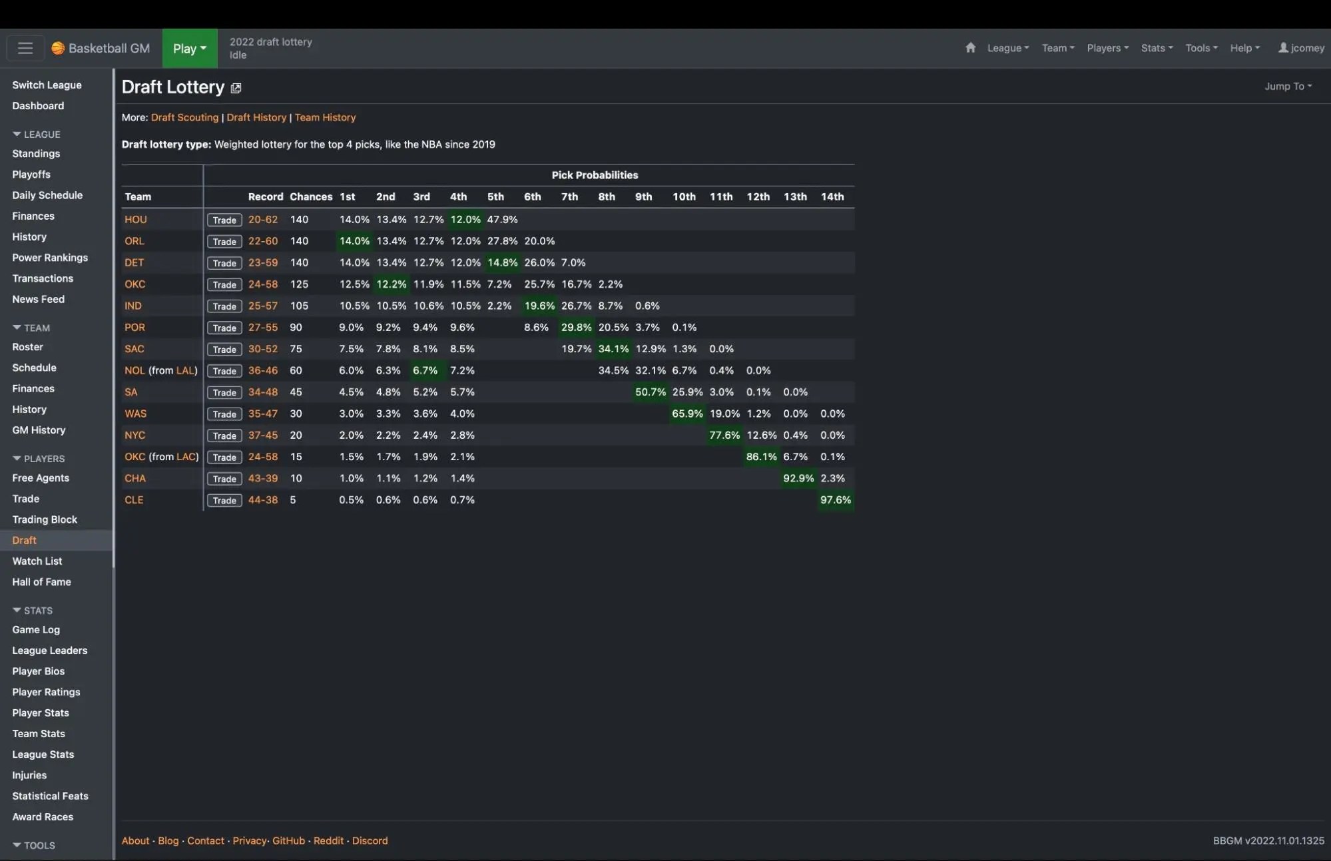
Task: Click the Trade button for HOU
Action: click(224, 220)
